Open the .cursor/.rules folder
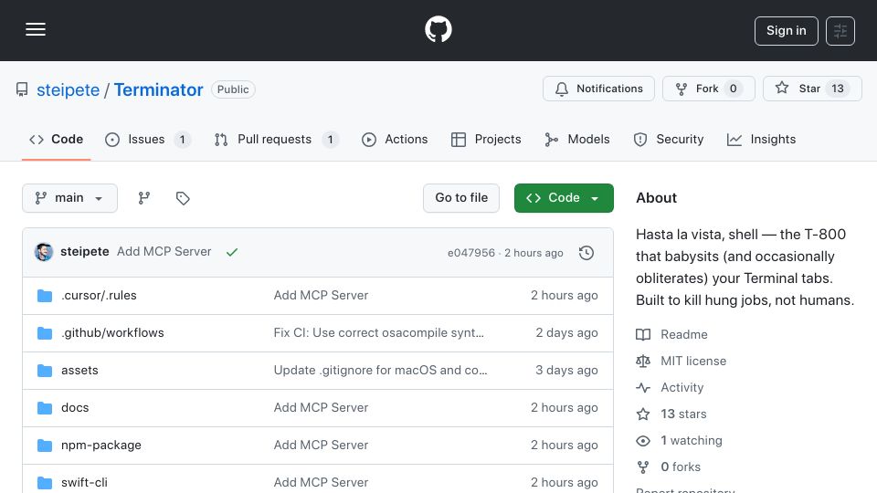The height and width of the screenshot is (493, 877). (x=99, y=295)
